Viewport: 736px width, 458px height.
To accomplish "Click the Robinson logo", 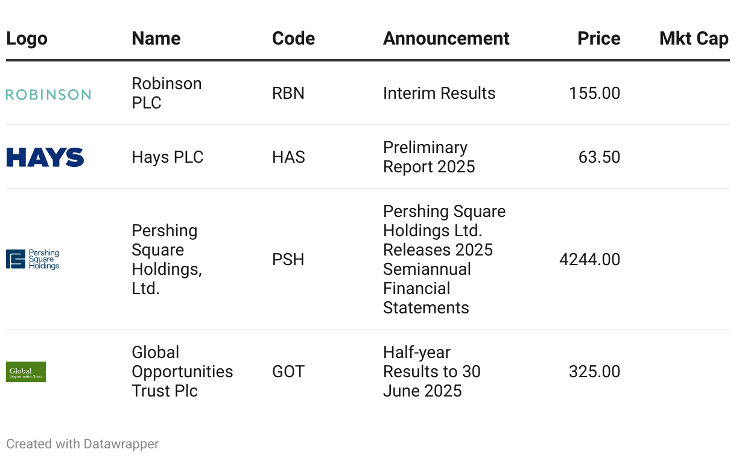I will tap(48, 95).
